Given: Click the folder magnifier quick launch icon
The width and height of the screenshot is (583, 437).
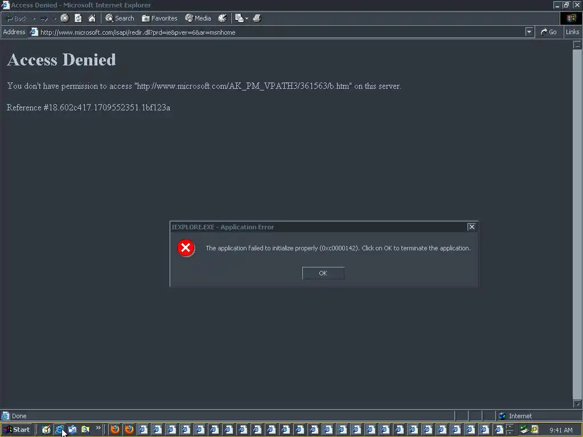Looking at the screenshot, I should (x=85, y=430).
